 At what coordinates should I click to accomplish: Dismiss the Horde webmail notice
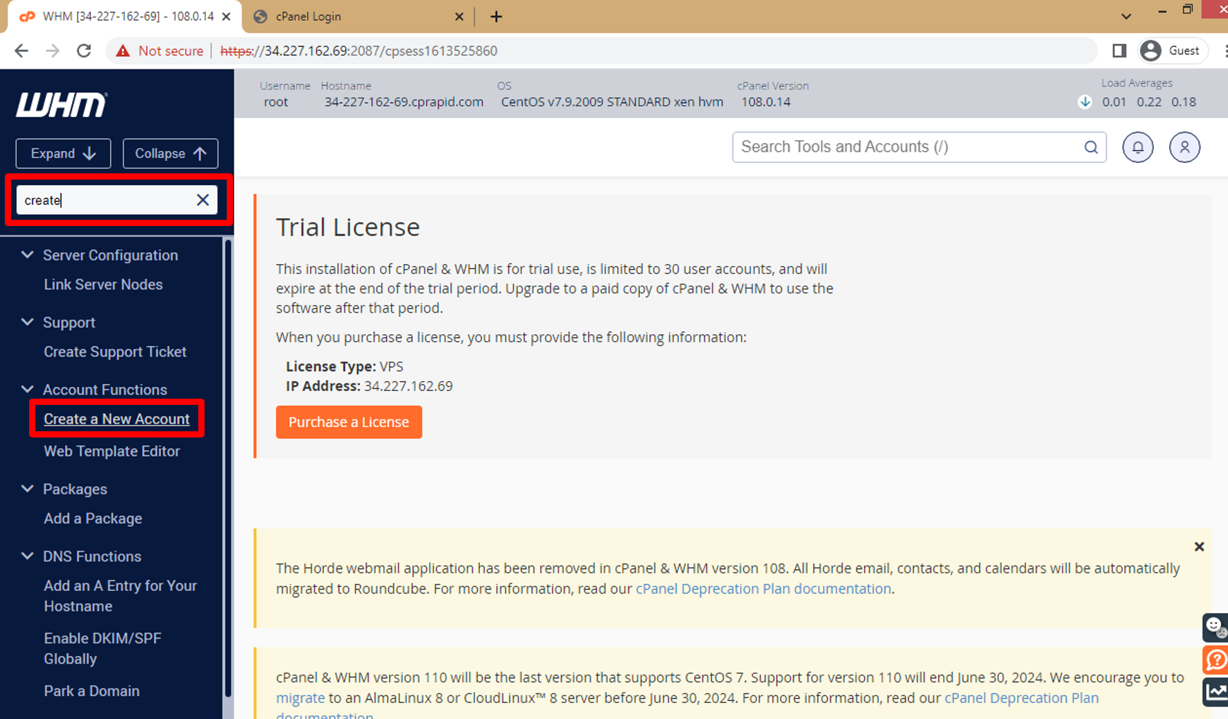[1199, 546]
